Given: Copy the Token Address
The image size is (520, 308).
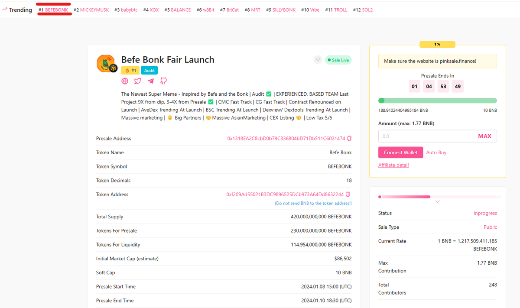Looking at the screenshot, I should 349,194.
